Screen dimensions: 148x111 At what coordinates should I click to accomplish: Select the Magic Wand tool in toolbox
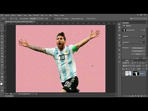click(2, 33)
